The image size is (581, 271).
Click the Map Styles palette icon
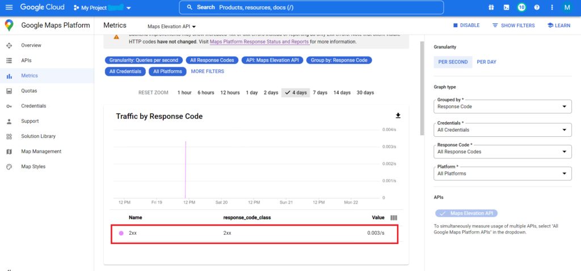click(x=9, y=167)
